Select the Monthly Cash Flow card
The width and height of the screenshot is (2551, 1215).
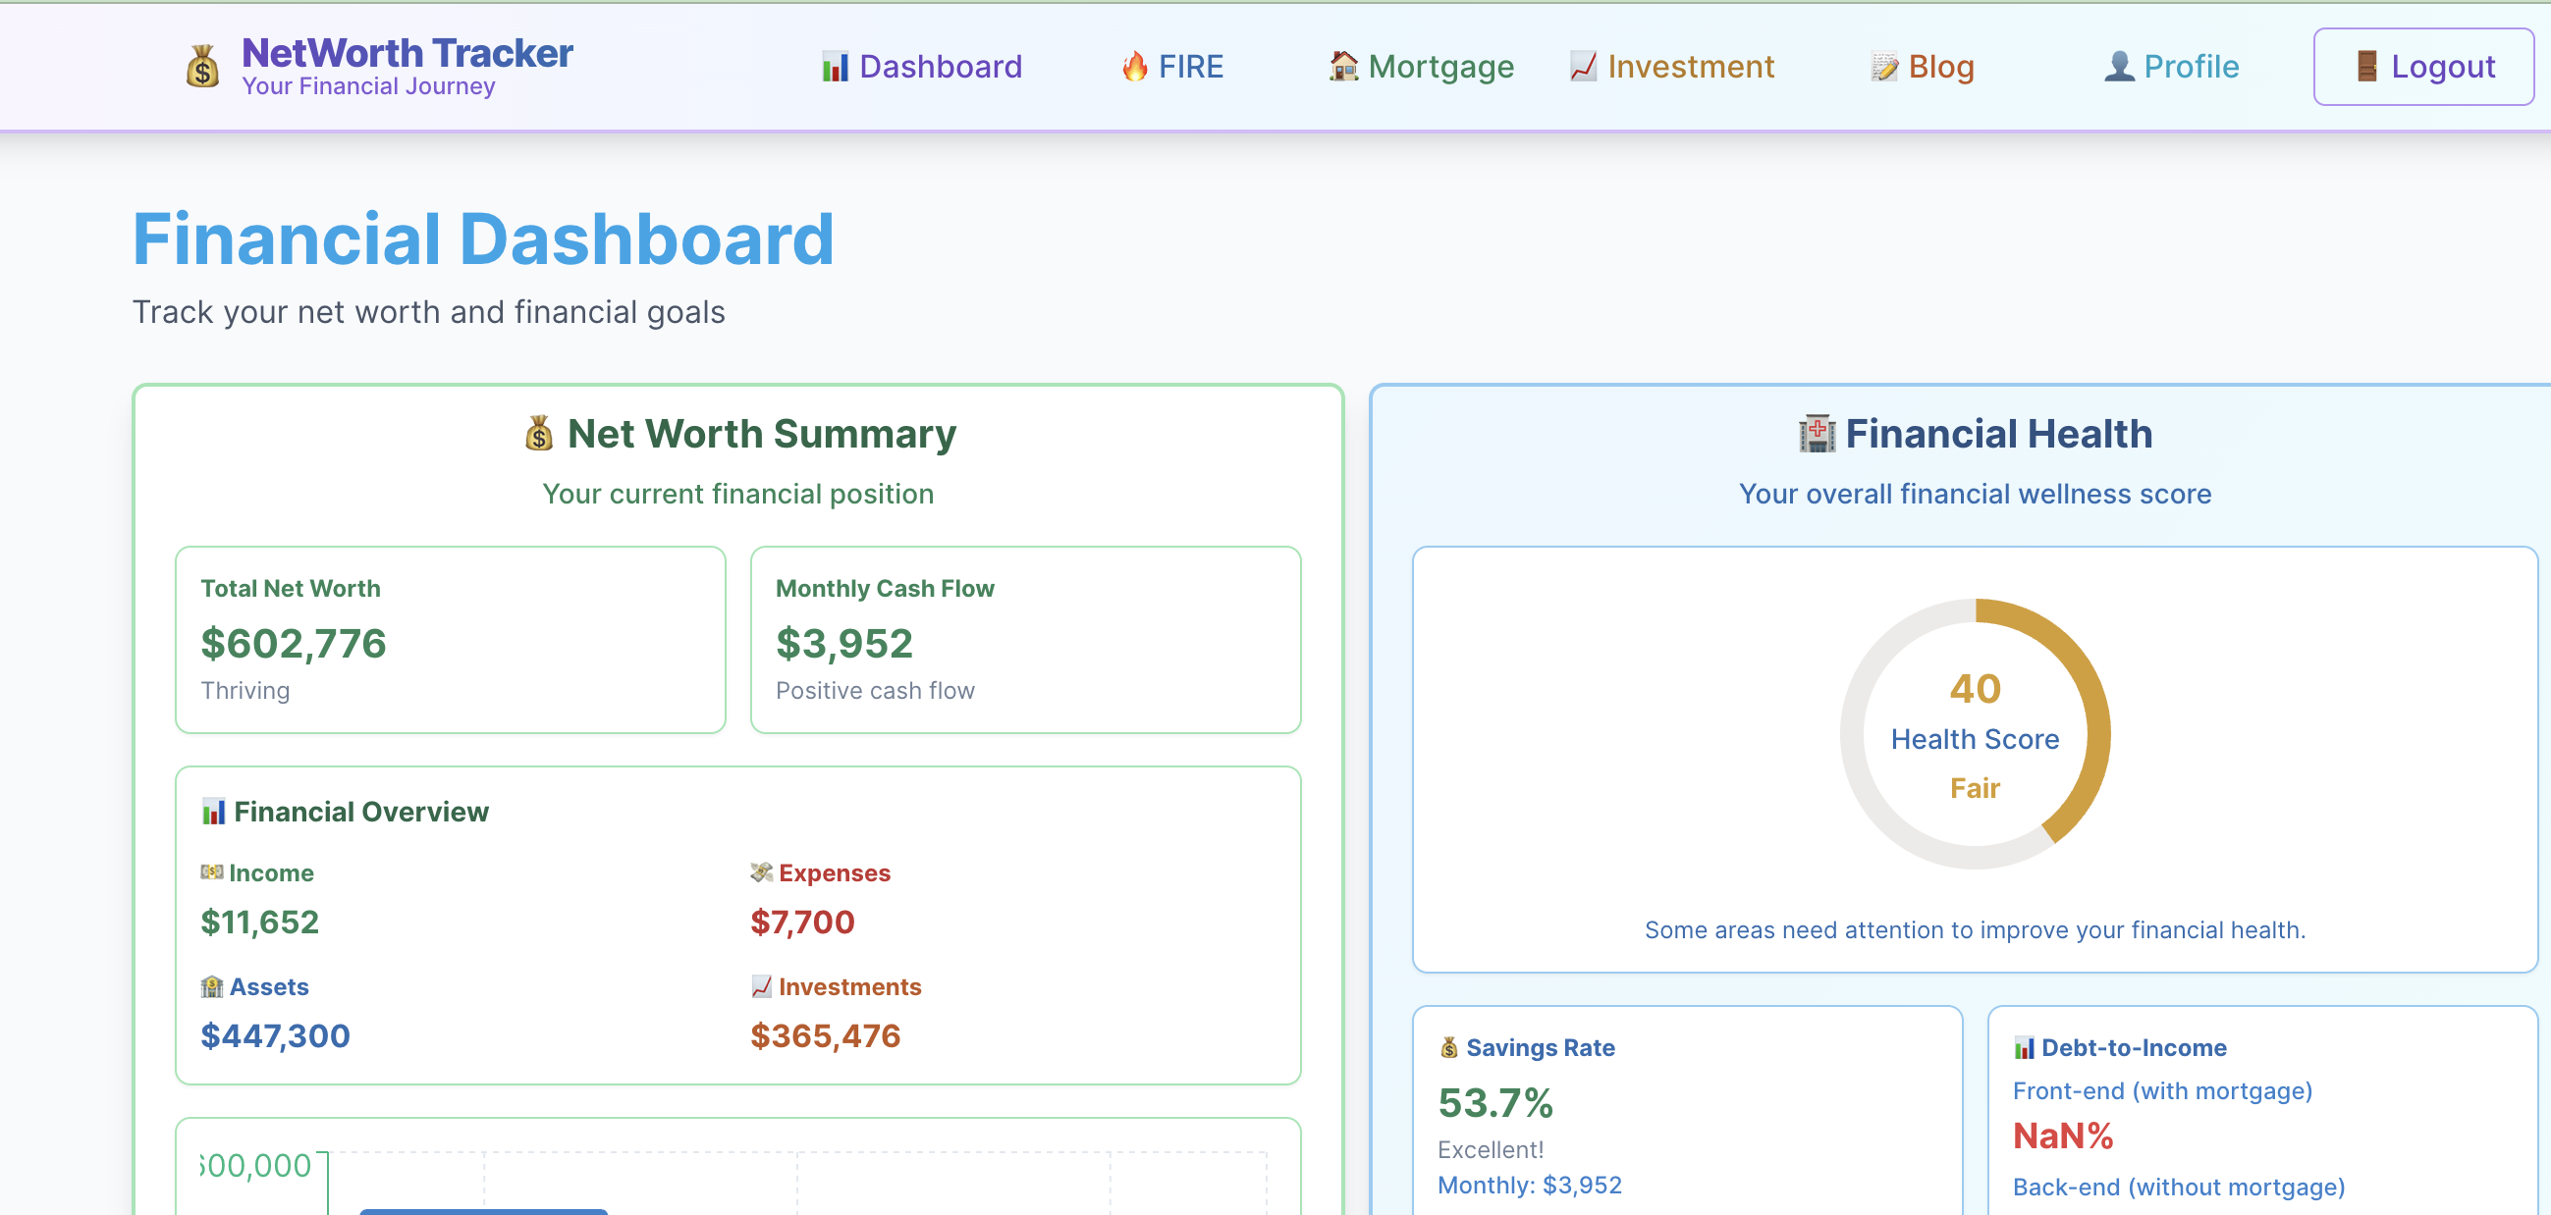(x=1025, y=639)
